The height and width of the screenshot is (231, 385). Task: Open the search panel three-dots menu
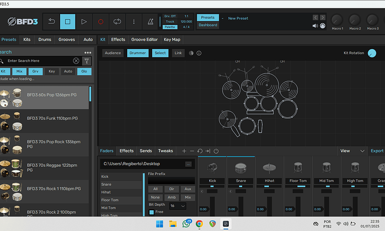click(x=88, y=52)
